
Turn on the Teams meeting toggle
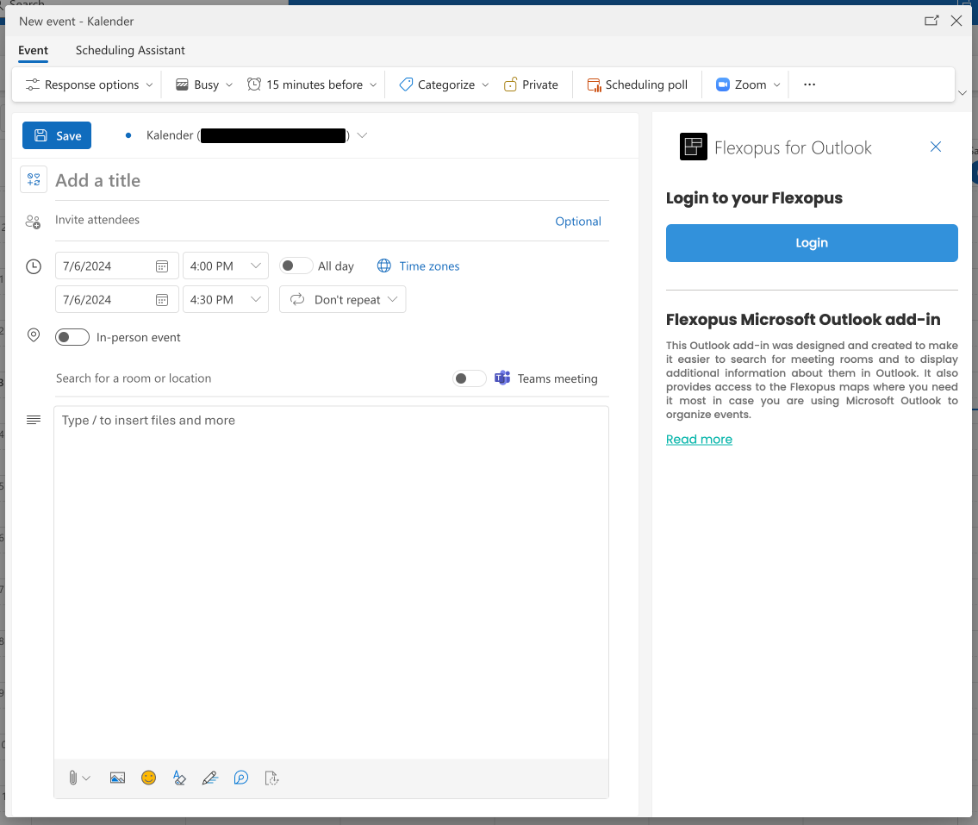[470, 378]
